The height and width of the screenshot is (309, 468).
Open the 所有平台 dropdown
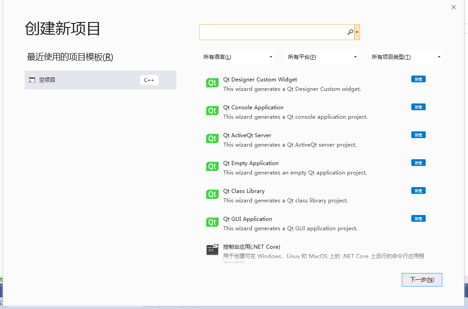click(x=321, y=57)
